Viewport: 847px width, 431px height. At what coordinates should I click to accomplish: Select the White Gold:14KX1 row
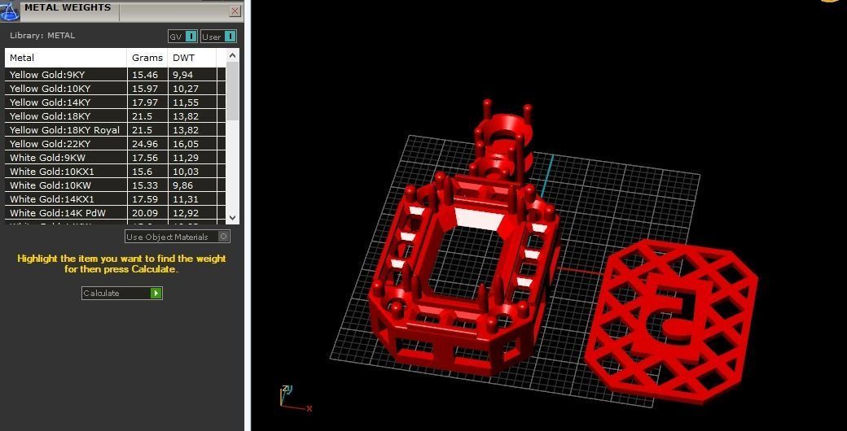115,199
